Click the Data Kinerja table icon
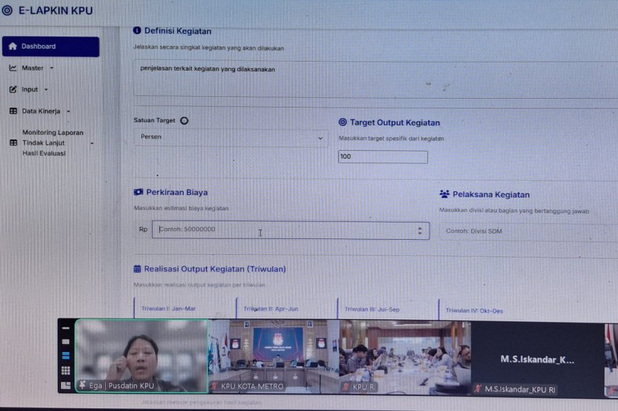This screenshot has width=618, height=411. pos(13,111)
